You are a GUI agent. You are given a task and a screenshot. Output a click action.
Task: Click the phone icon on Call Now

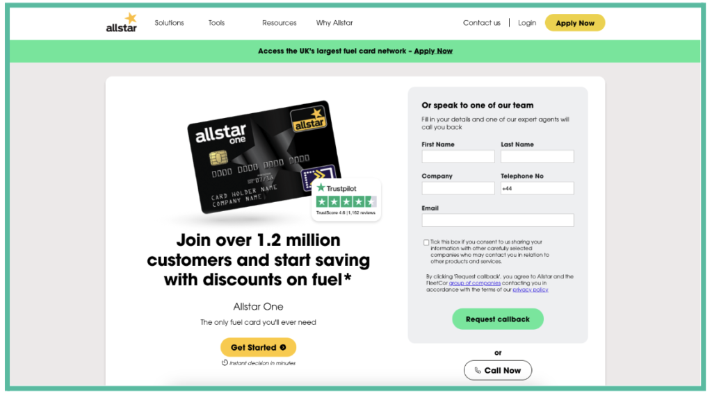(x=478, y=370)
